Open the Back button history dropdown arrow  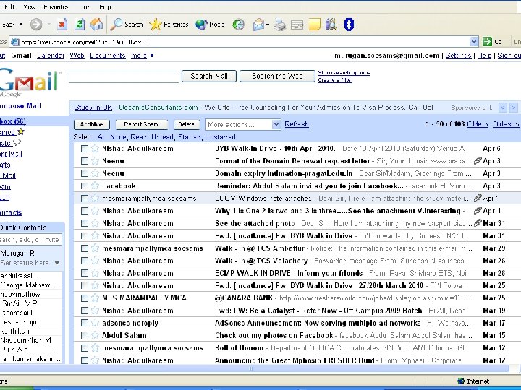point(21,25)
